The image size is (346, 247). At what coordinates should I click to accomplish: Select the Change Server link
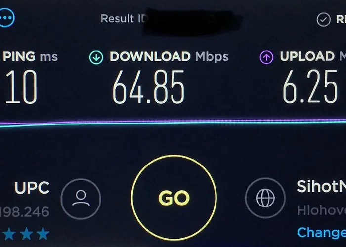click(x=321, y=233)
